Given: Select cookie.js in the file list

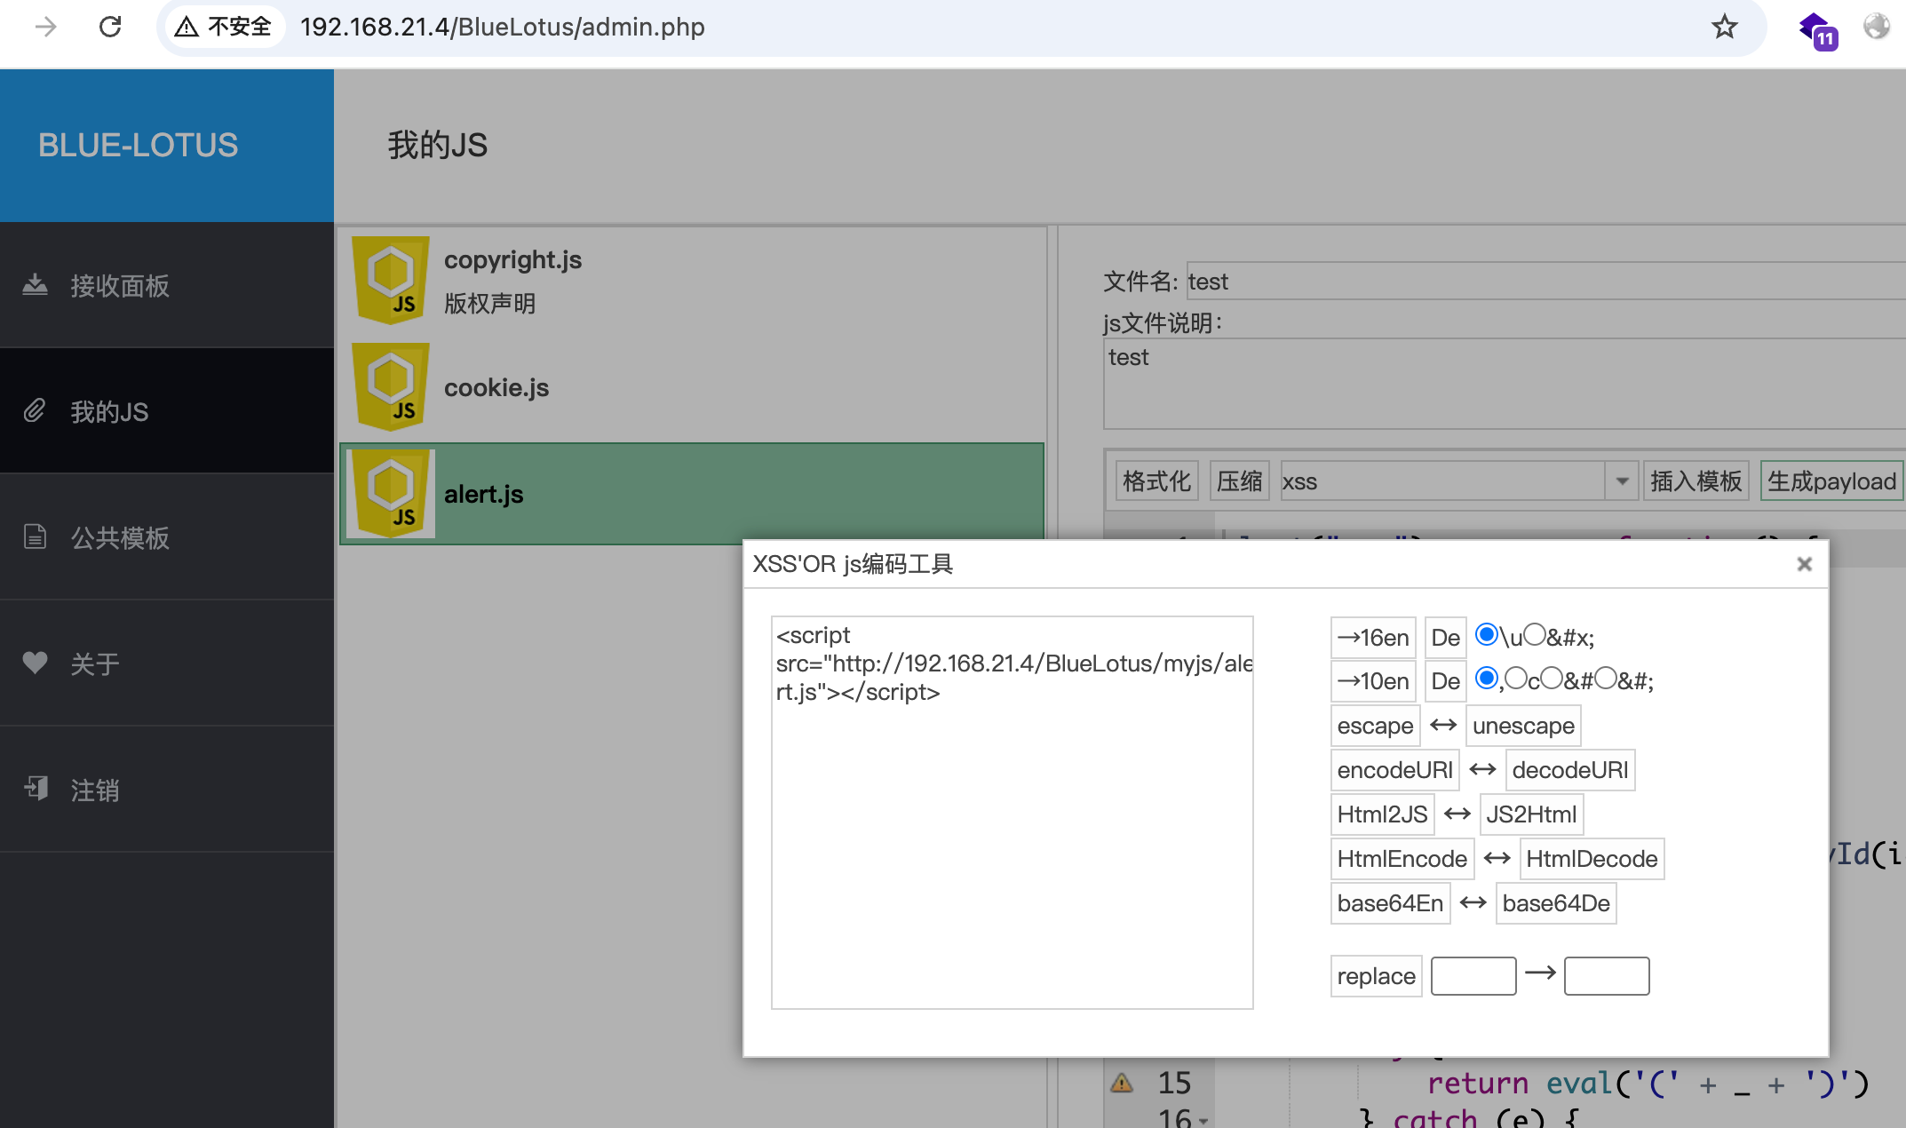Looking at the screenshot, I should pyautogui.click(x=692, y=387).
